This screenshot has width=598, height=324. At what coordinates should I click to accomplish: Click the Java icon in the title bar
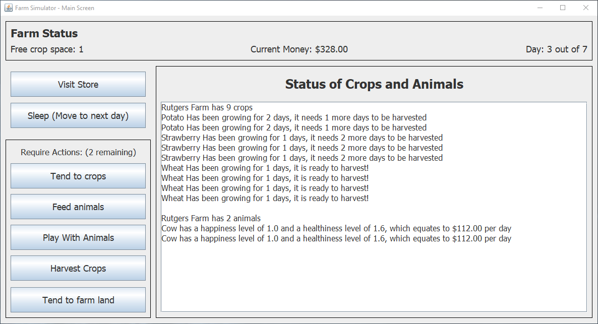pyautogui.click(x=9, y=8)
